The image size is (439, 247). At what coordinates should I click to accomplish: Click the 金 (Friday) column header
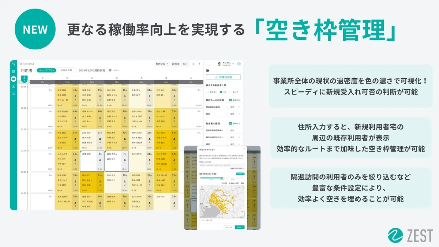(166, 78)
